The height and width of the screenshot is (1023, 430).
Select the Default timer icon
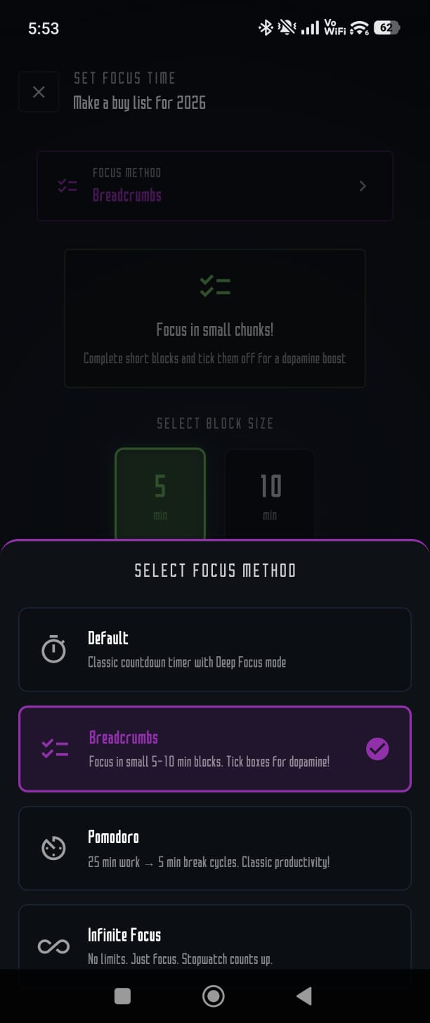[x=54, y=649]
